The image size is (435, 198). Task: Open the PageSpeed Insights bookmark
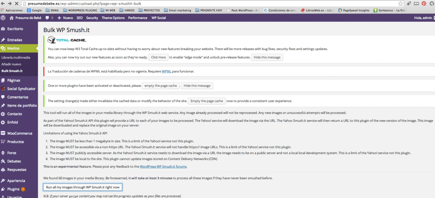(x=354, y=10)
